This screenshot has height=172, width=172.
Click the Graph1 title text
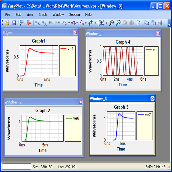click(x=38, y=41)
